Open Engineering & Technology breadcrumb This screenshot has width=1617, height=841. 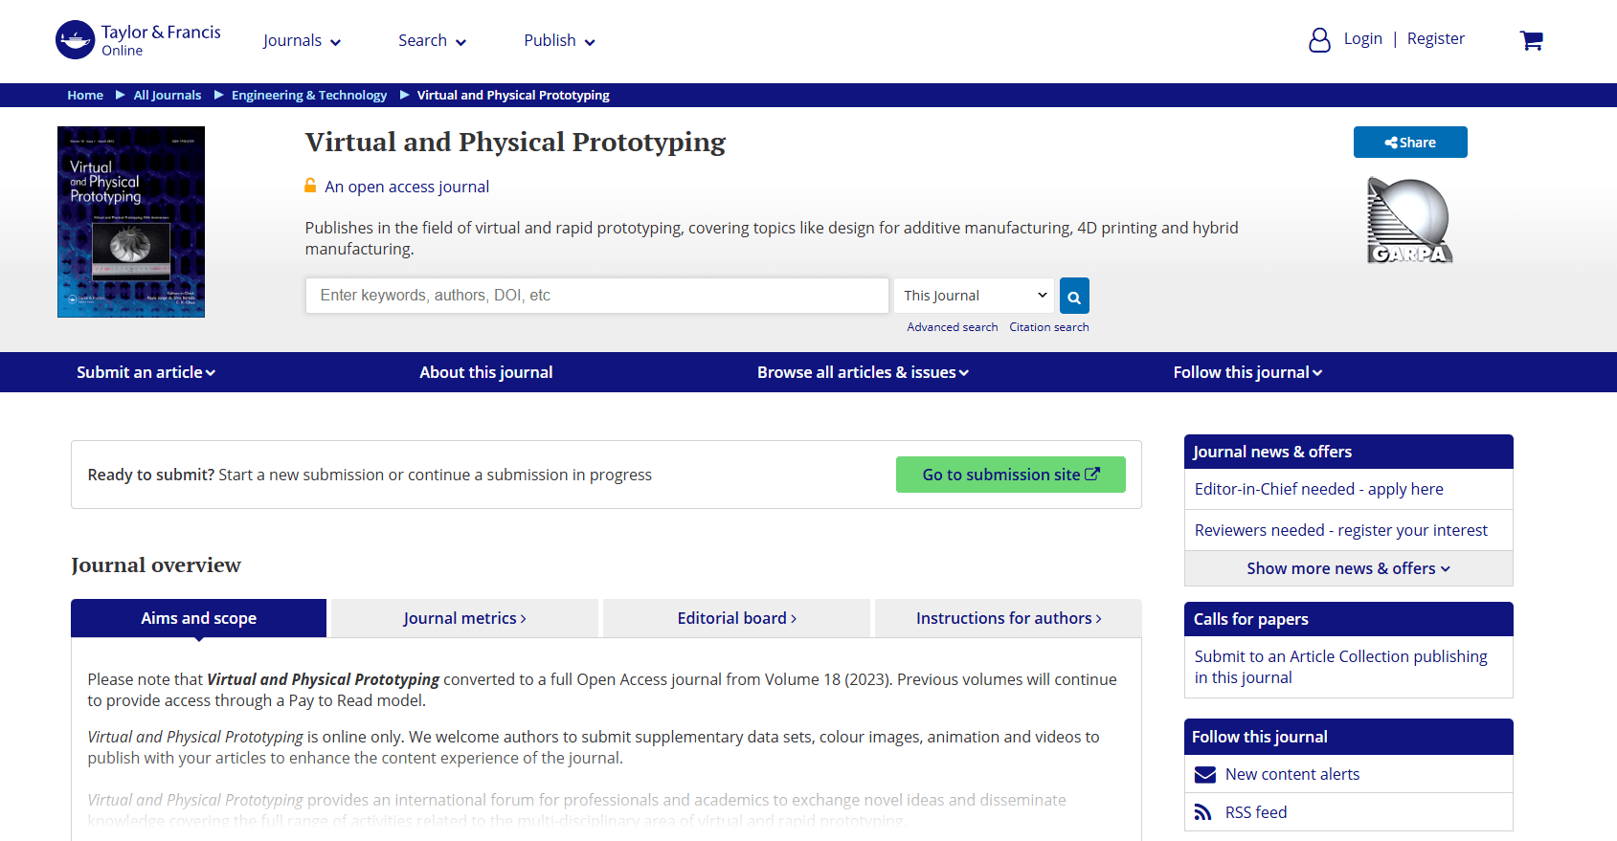tap(309, 95)
